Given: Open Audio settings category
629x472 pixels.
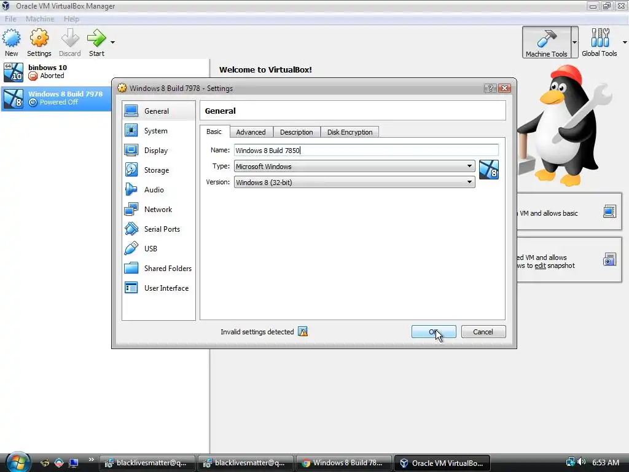Looking at the screenshot, I should tap(158, 190).
